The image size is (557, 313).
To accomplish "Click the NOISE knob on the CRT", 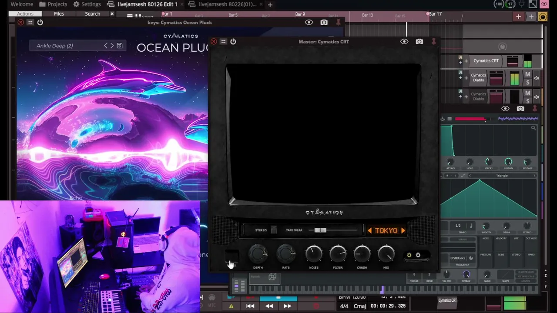I will 314,253.
